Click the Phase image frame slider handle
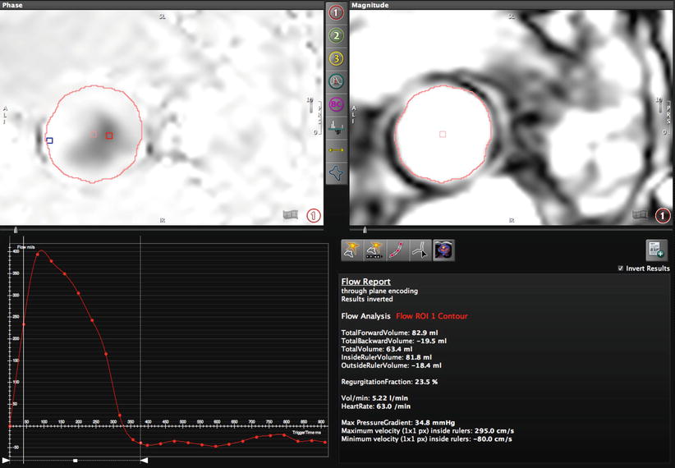 [14, 229]
